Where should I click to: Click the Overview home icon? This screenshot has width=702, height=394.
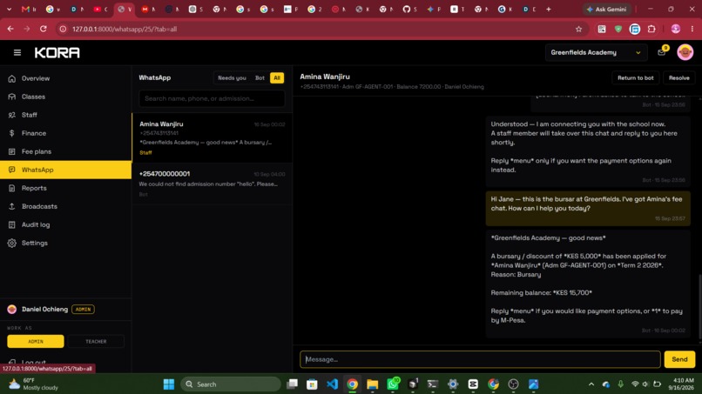coord(12,78)
